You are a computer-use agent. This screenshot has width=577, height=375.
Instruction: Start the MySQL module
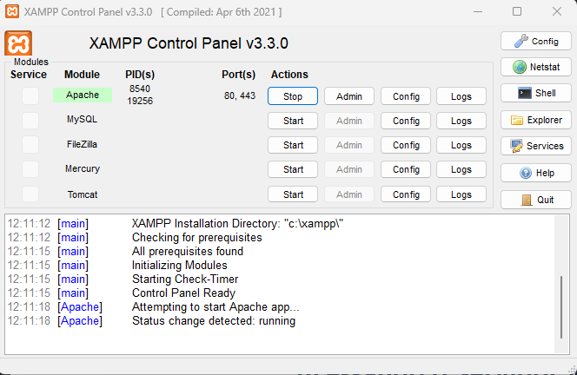[x=293, y=121]
